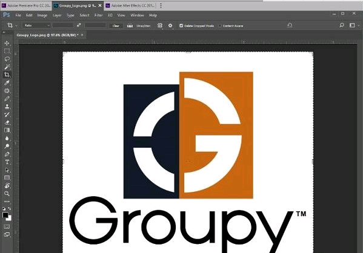Click the crop width input field
The height and width of the screenshot is (253, 363).
(63, 25)
